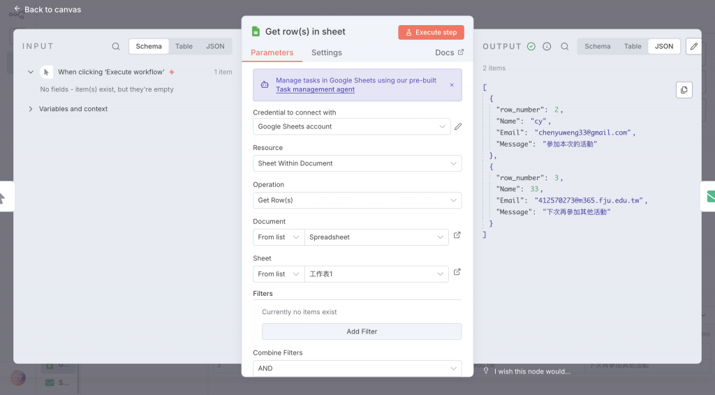Viewport: 715px width, 395px height.
Task: Click the back arrow icon
Action: 17,8
